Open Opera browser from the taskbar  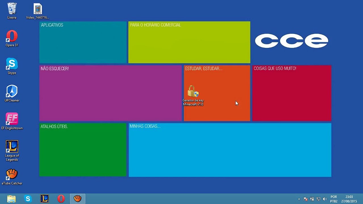click(x=61, y=199)
